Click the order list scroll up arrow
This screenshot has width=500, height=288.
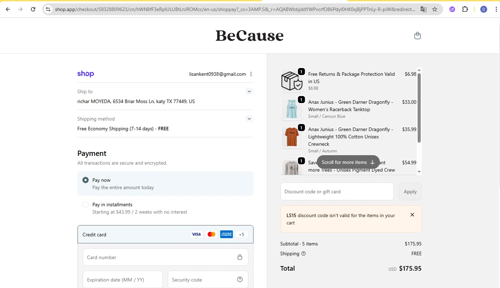(419, 70)
